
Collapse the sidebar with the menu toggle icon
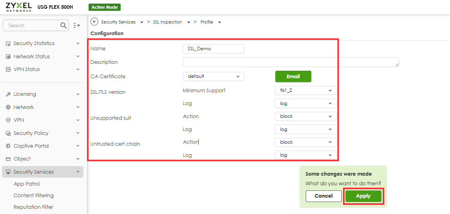pyautogui.click(x=77, y=26)
